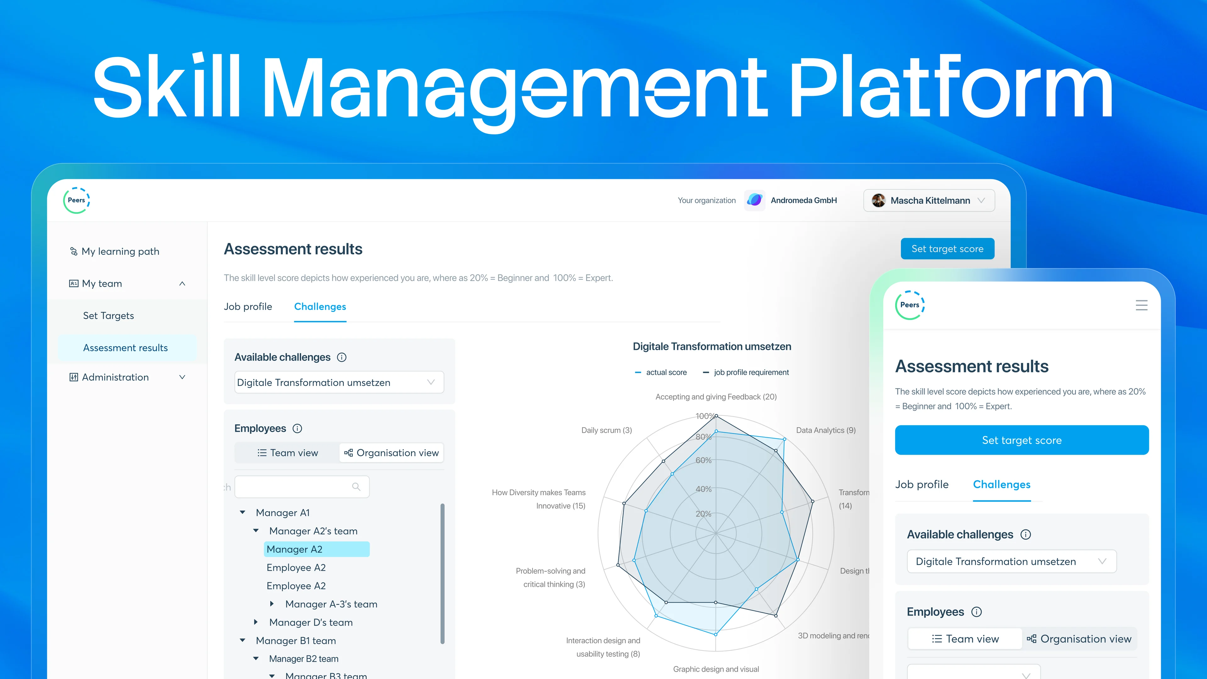Click the Andromeda GmbH organization logo
This screenshot has width=1207, height=679.
tap(754, 200)
